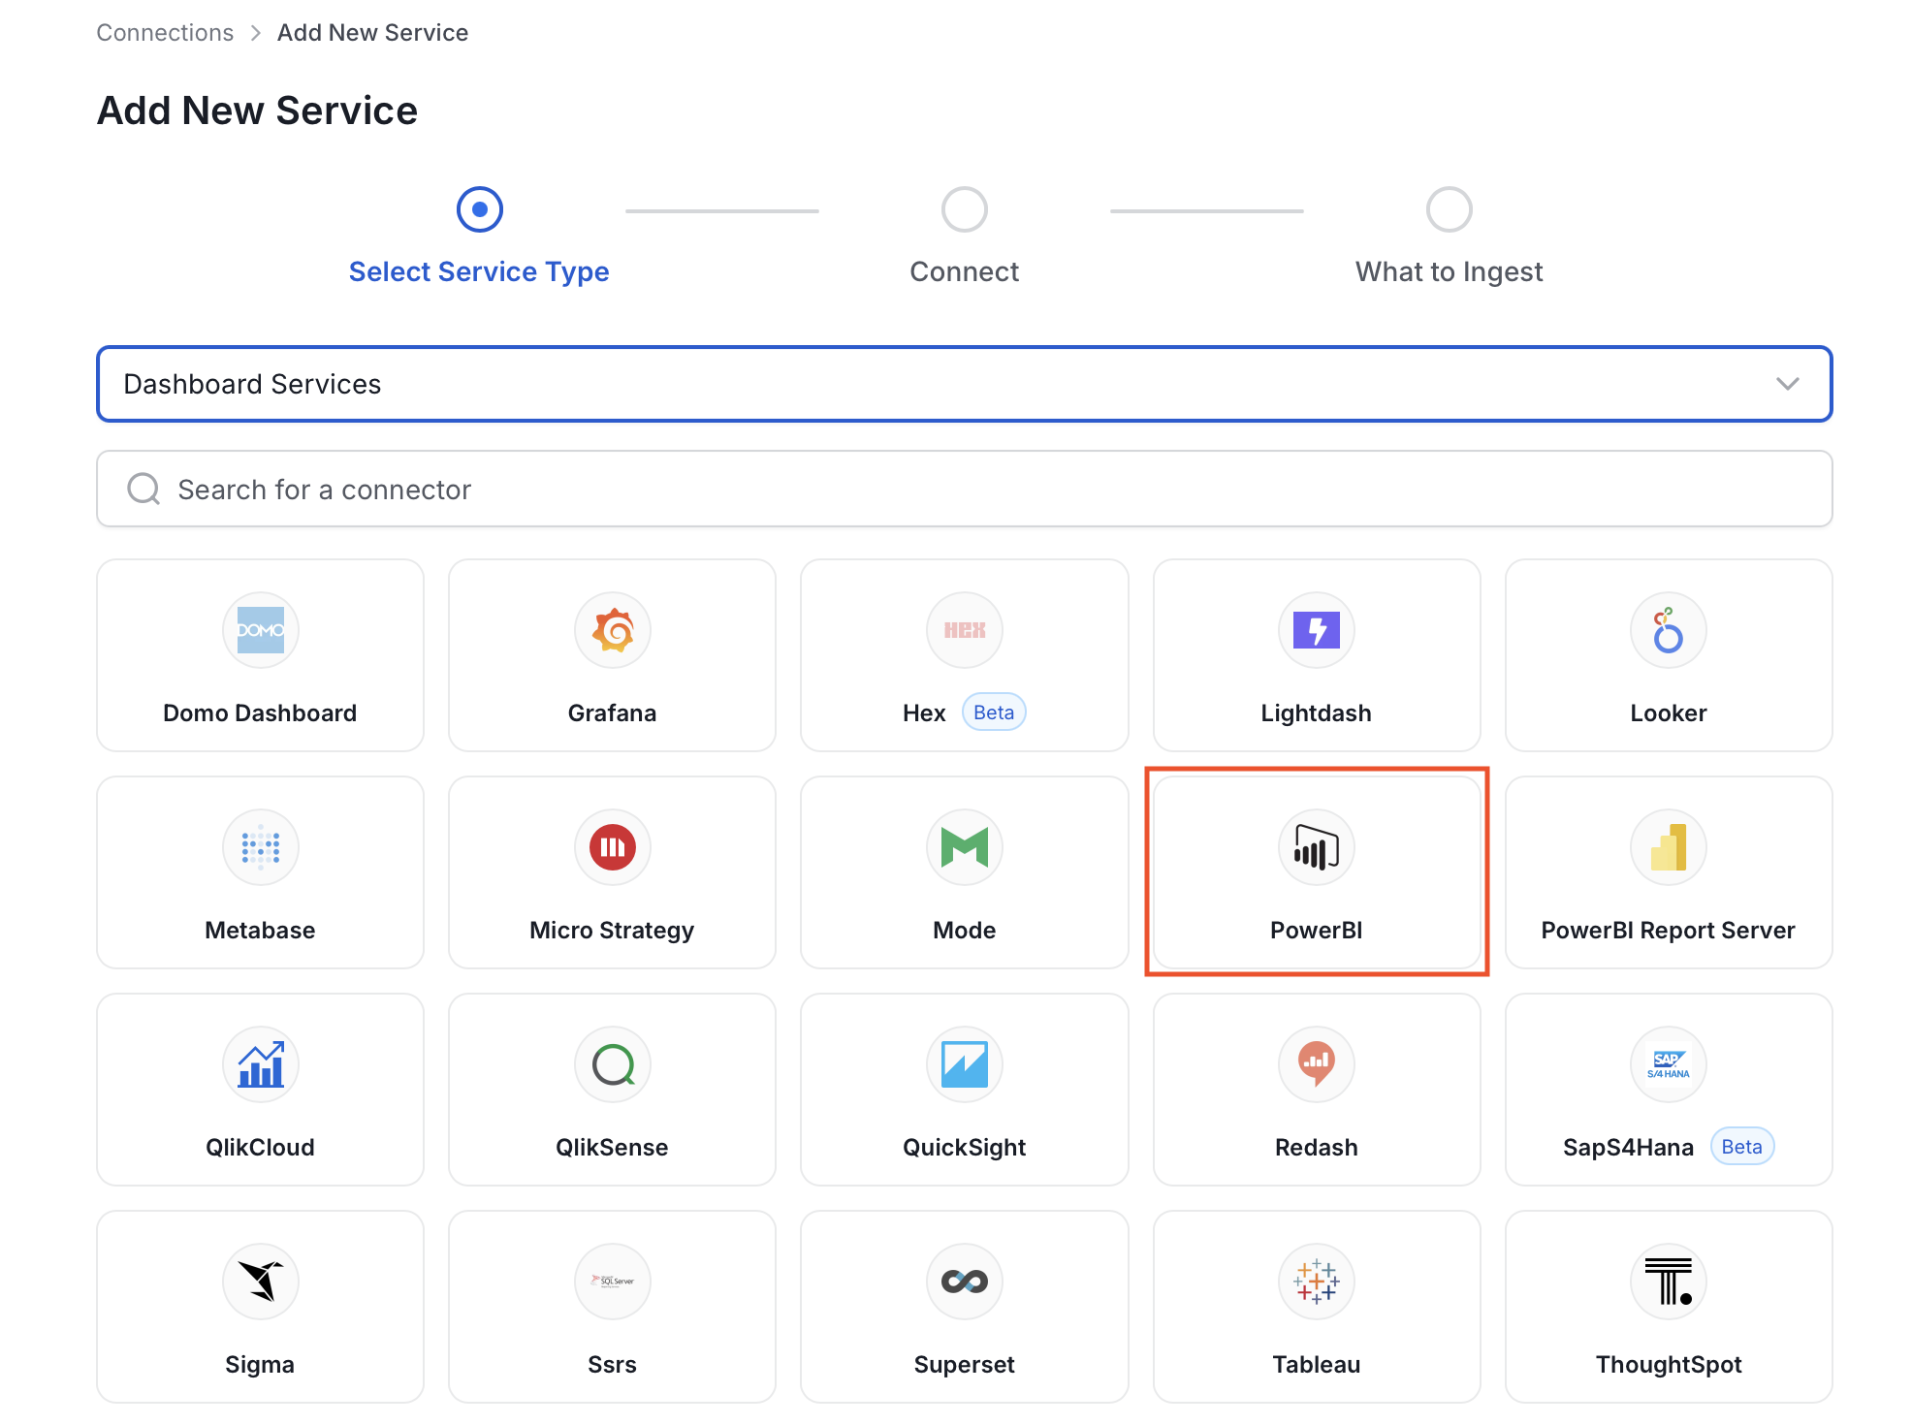The image size is (1912, 1425).
Task: Click the Grafana card label
Action: click(612, 712)
